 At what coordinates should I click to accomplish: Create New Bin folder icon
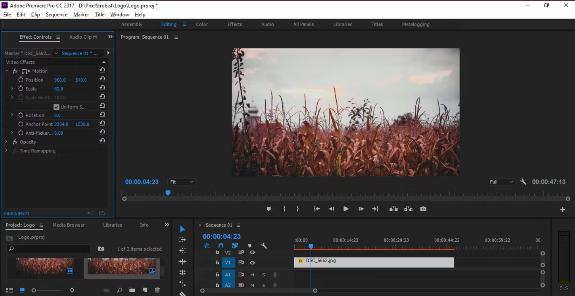[132, 290]
